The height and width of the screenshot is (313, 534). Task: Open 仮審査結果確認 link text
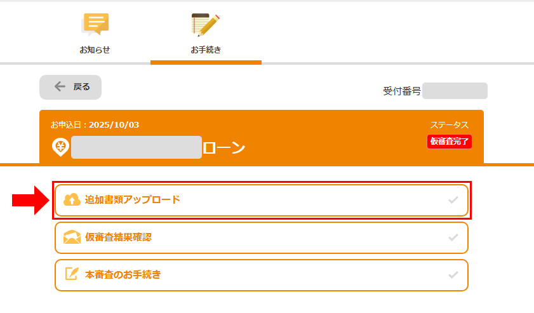tap(118, 237)
